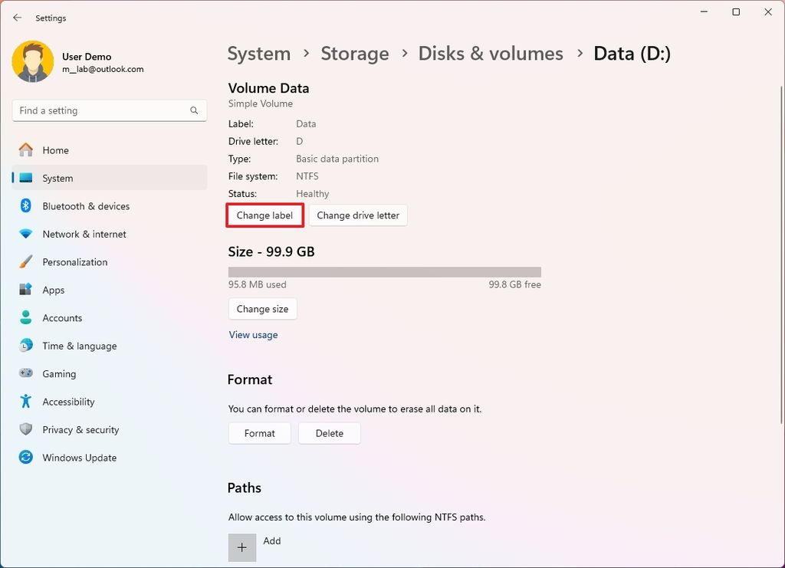Delete the Data volume
Image resolution: width=785 pixels, height=568 pixels.
coord(329,433)
